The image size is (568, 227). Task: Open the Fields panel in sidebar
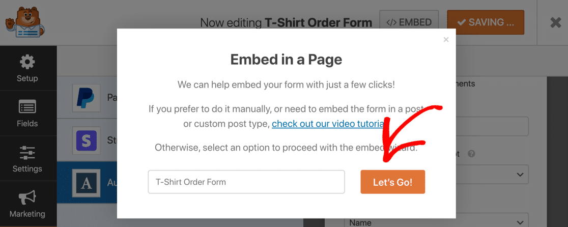click(x=27, y=113)
